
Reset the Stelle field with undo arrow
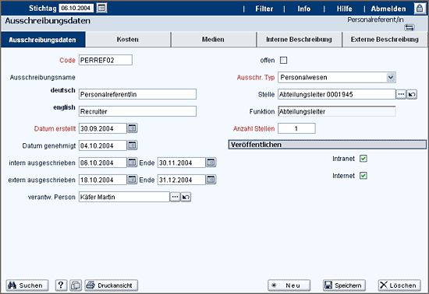pos(412,94)
